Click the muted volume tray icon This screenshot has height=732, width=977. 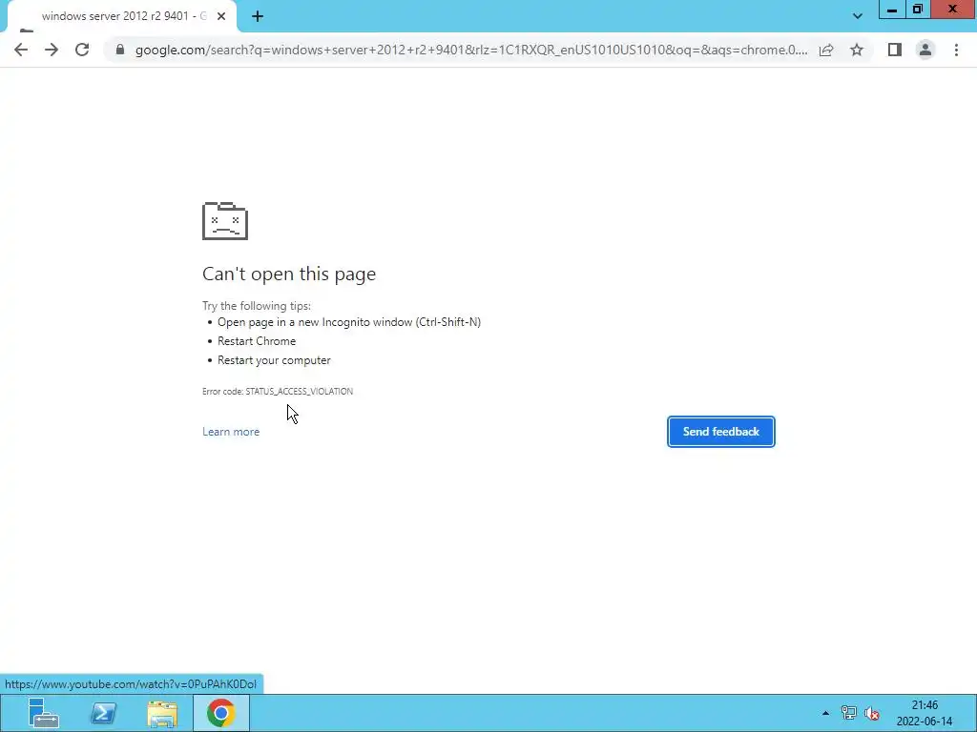pyautogui.click(x=872, y=713)
